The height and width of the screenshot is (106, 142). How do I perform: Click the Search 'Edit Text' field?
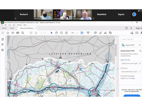click(x=131, y=39)
